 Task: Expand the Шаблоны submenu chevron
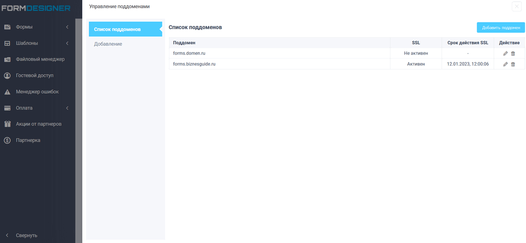(x=67, y=43)
